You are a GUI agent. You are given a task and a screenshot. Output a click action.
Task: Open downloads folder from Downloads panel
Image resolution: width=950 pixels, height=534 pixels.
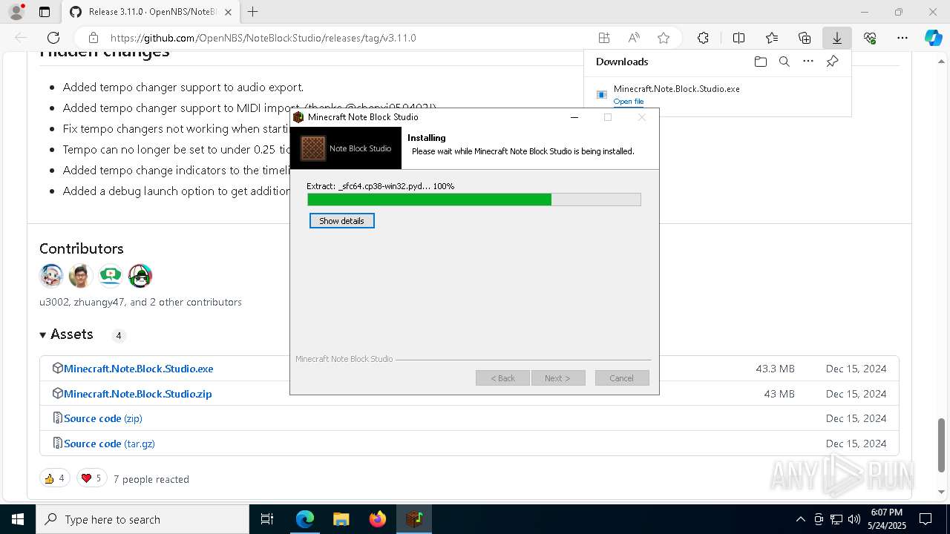point(760,62)
